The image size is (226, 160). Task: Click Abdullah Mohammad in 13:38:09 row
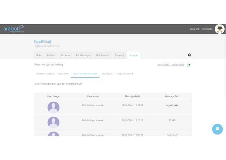pyautogui.click(x=93, y=105)
